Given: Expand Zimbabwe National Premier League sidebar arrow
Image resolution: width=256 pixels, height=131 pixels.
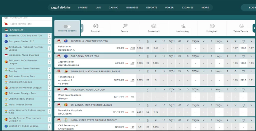Looking at the screenshot, I should 49,48.
